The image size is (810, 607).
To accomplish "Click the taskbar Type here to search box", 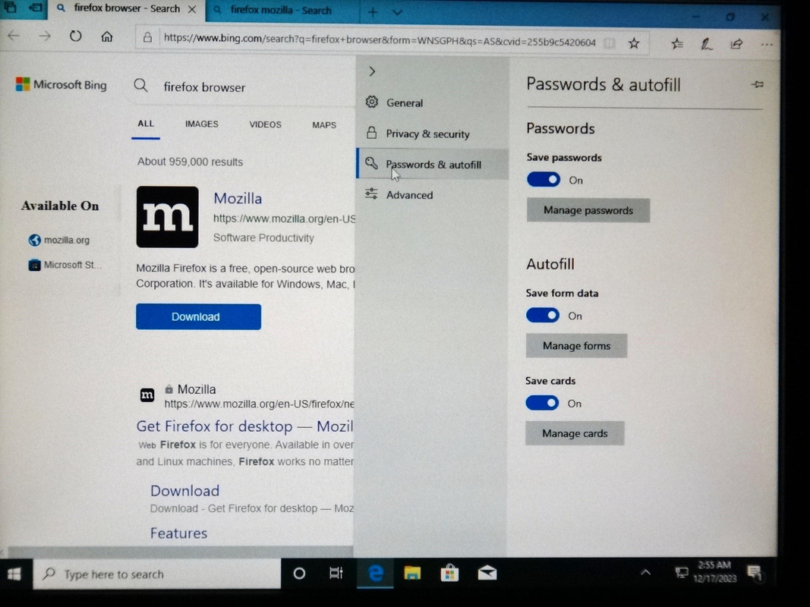I will pos(158,574).
